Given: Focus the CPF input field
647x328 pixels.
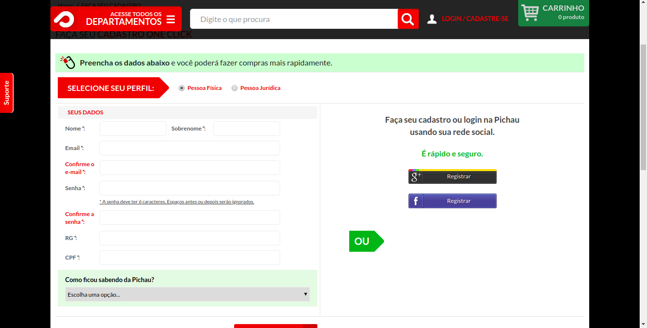Looking at the screenshot, I should [x=190, y=258].
